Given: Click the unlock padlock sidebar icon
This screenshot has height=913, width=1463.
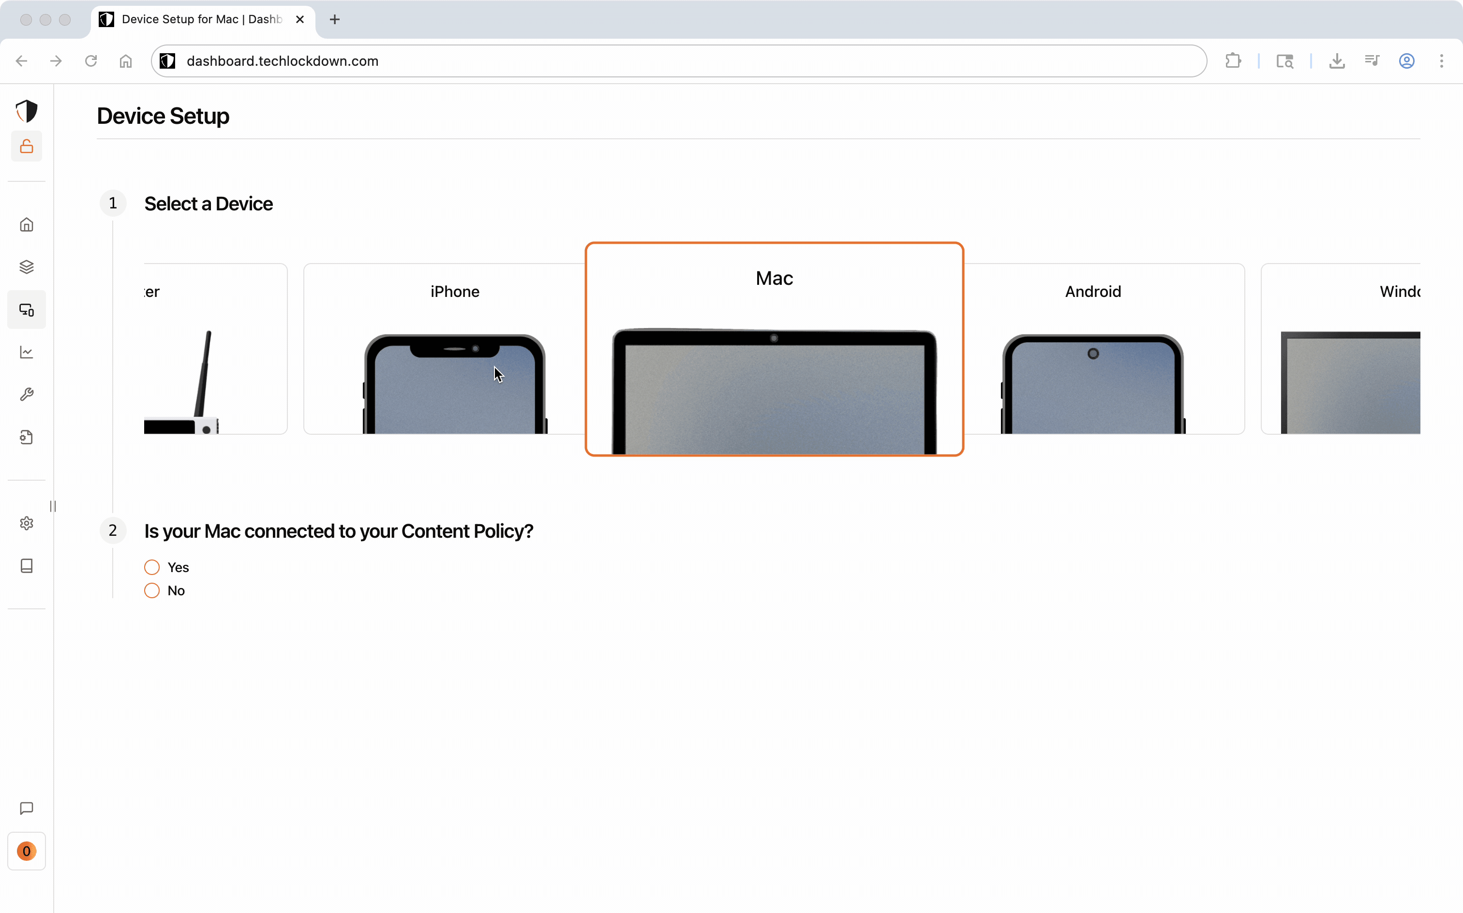Looking at the screenshot, I should (x=27, y=146).
